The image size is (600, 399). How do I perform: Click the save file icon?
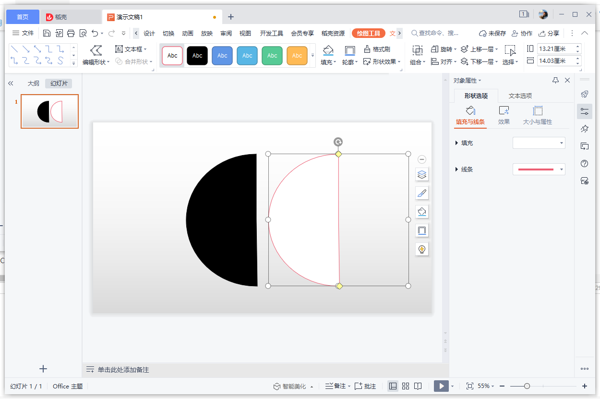[47, 33]
